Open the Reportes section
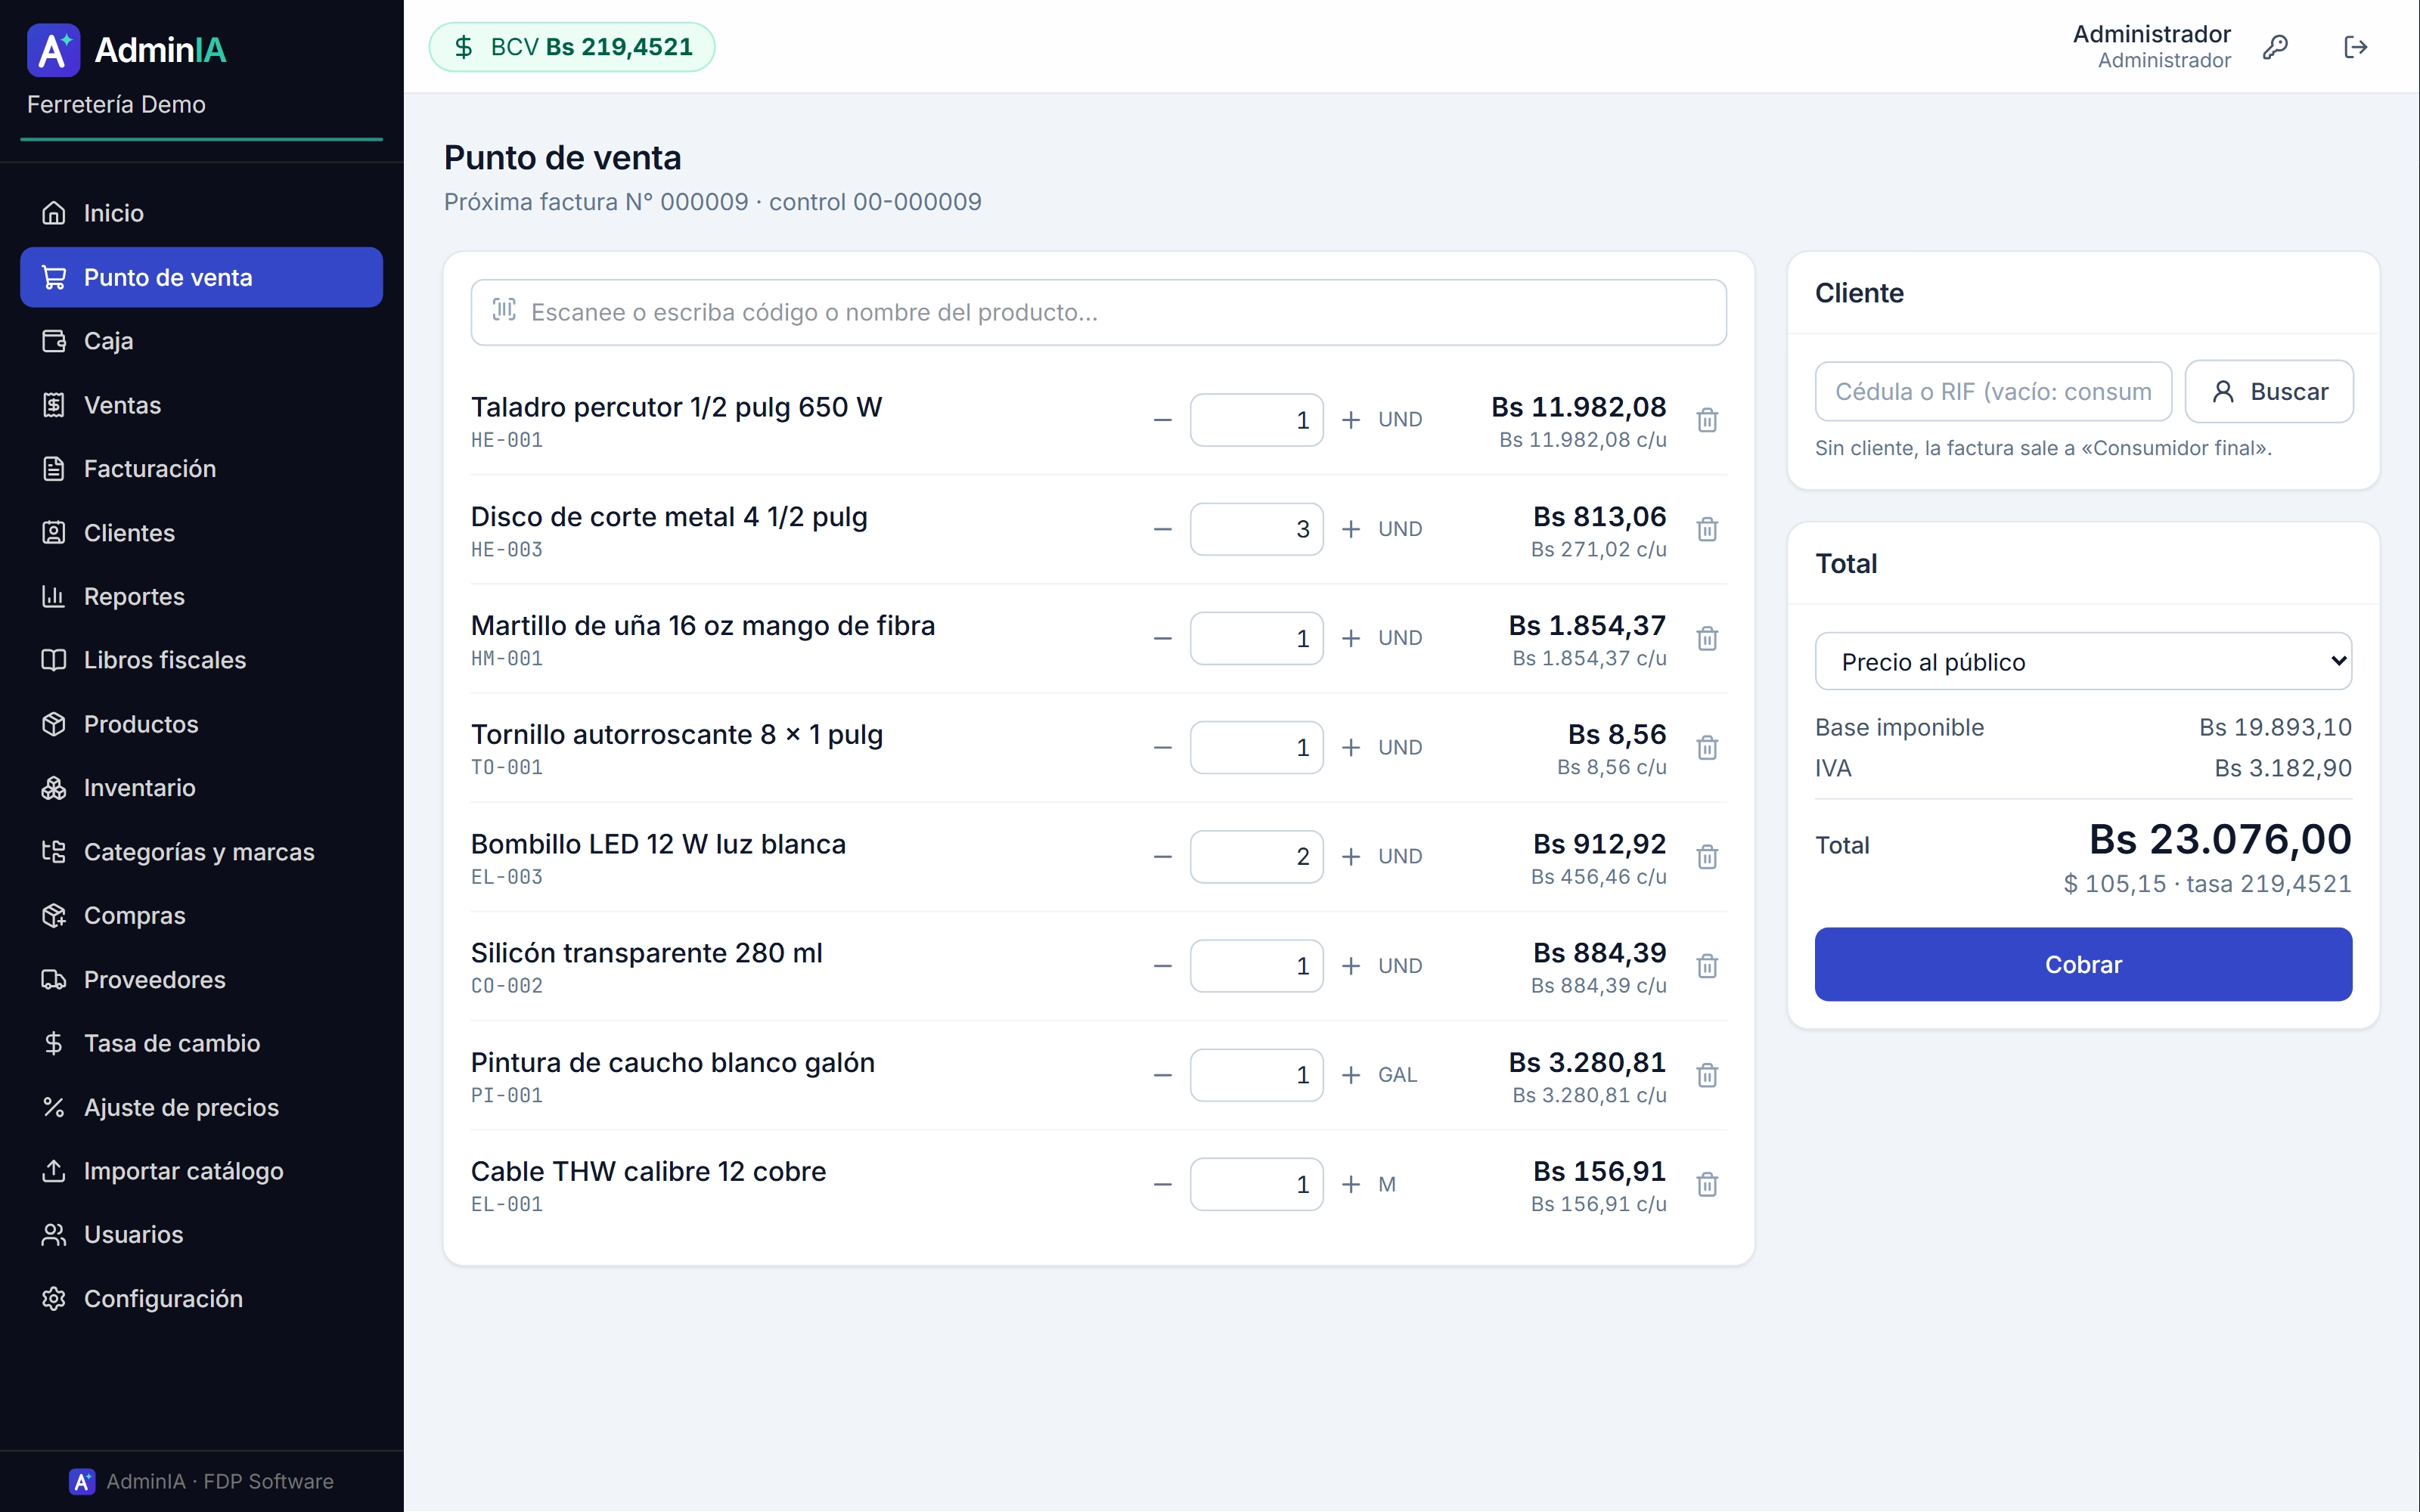 pos(201,596)
